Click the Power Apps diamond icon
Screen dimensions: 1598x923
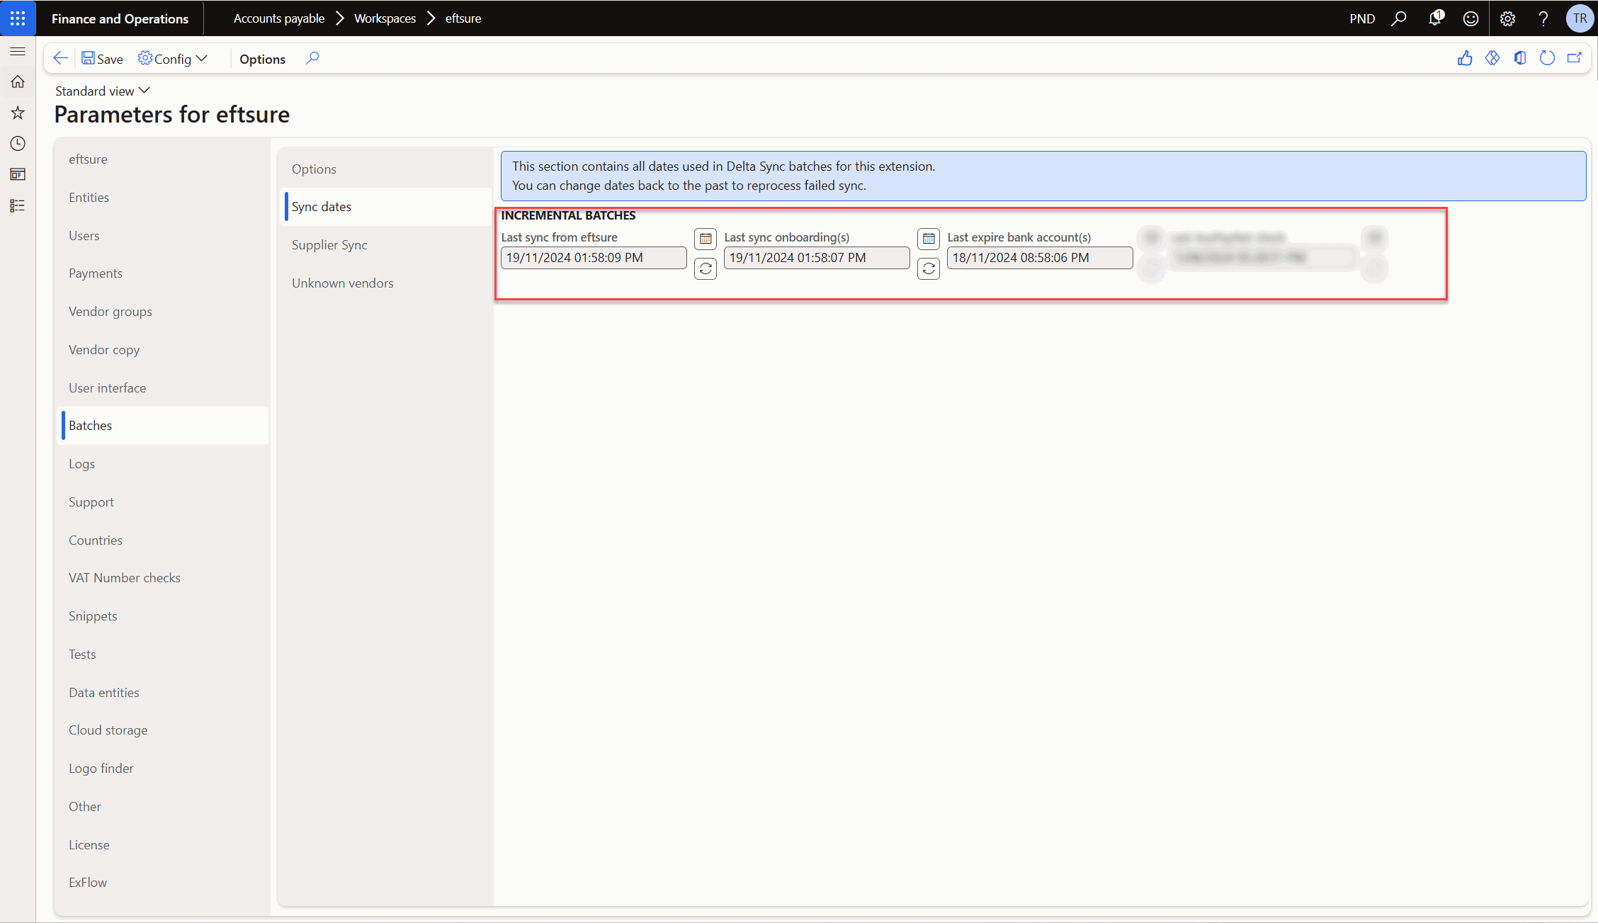coord(1492,58)
